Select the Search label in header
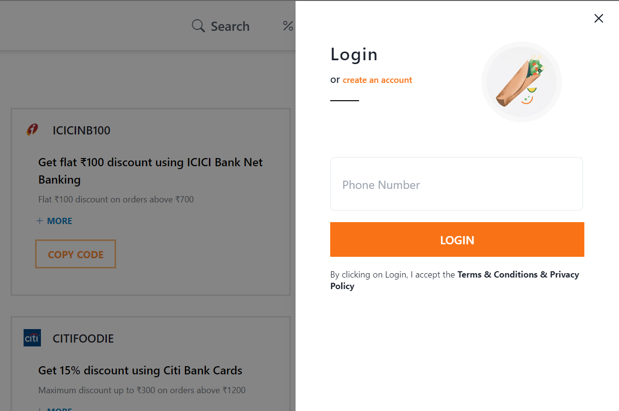 (230, 26)
